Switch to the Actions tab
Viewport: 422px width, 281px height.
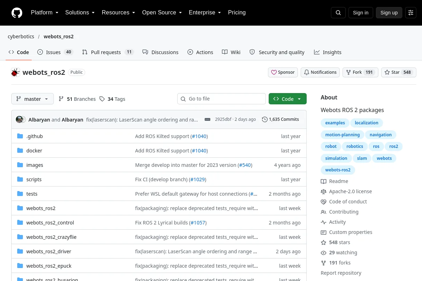tap(200, 52)
